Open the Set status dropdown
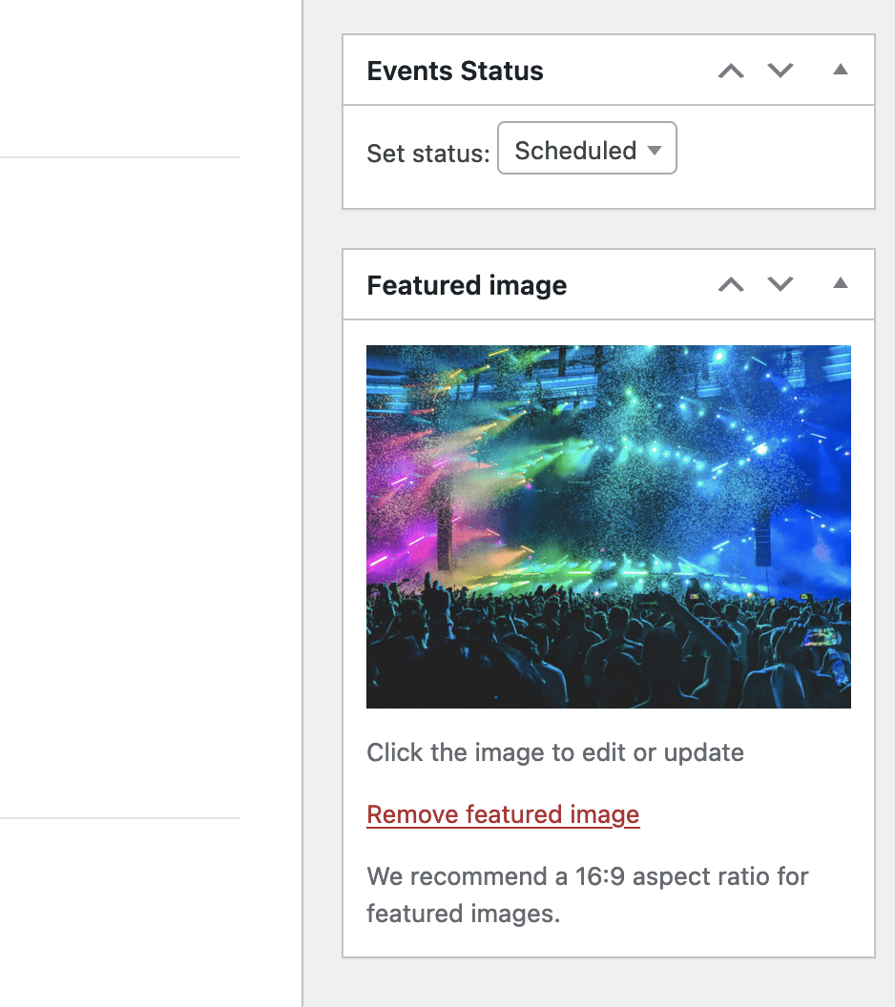The width and height of the screenshot is (895, 1007). 586,150
